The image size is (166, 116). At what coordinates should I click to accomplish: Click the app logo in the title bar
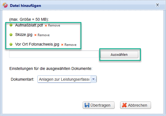pos(5,5)
